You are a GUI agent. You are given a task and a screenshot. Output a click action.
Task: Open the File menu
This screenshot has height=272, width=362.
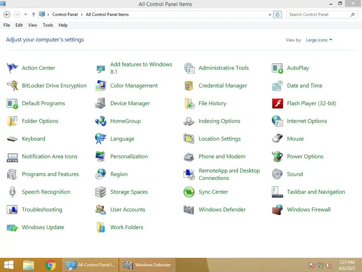(7, 25)
